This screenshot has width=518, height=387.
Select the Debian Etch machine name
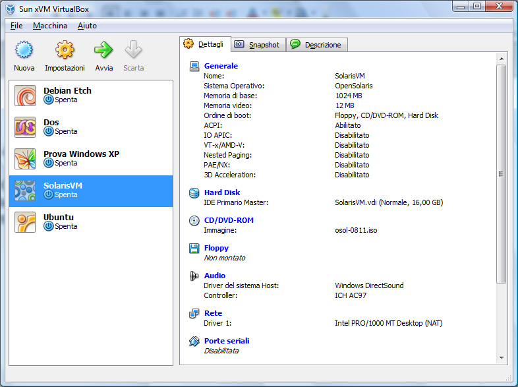coord(67,90)
